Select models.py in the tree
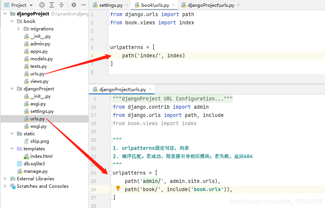325x208 pixels. click(x=42, y=59)
